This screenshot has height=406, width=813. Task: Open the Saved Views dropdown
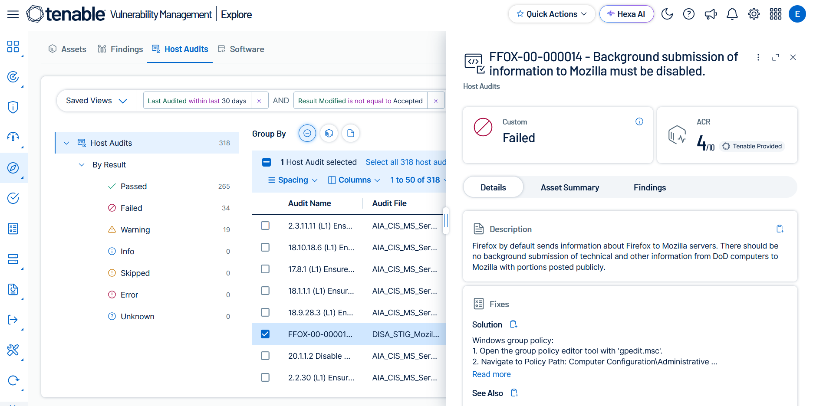(x=96, y=101)
